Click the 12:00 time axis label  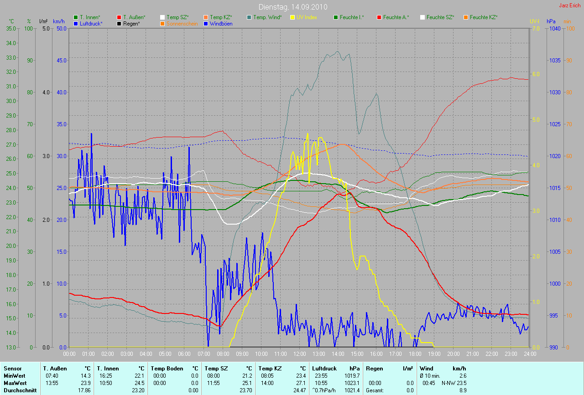click(x=299, y=354)
